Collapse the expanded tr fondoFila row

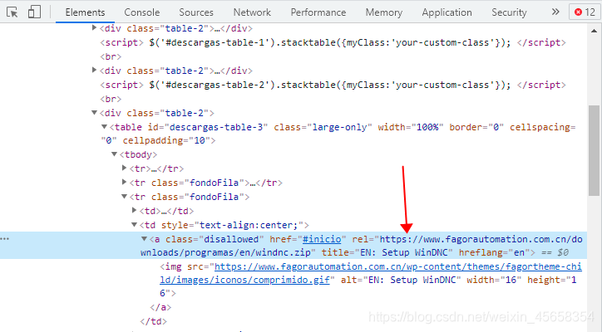(x=124, y=196)
